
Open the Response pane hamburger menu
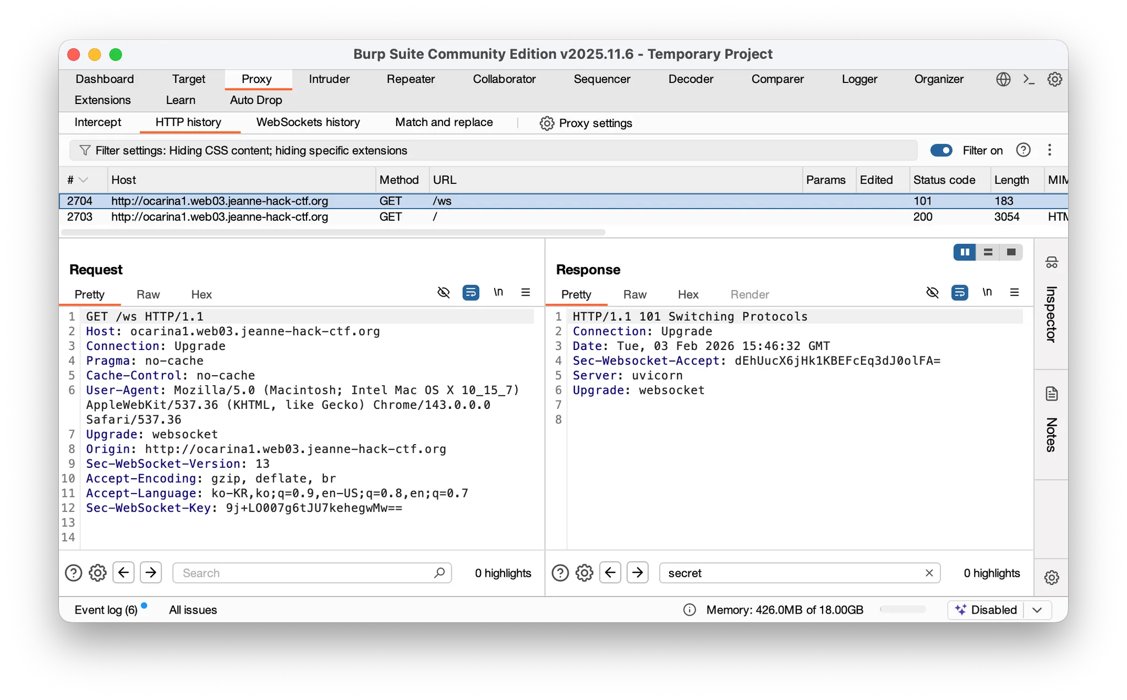1014,292
